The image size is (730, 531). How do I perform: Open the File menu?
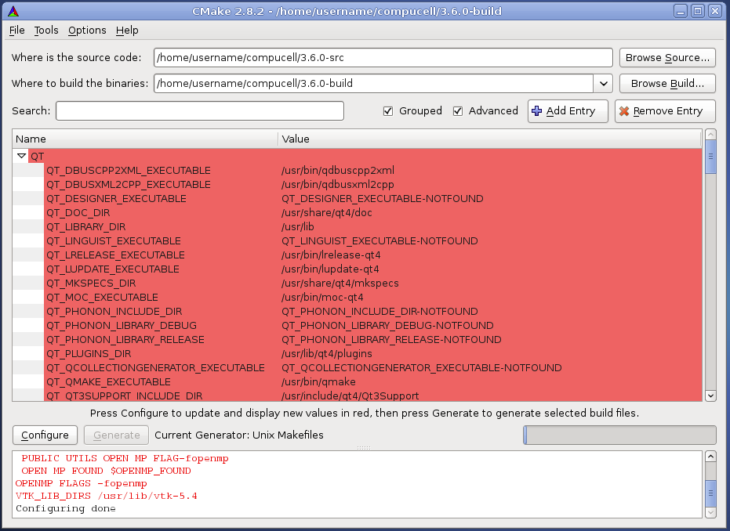pos(17,30)
